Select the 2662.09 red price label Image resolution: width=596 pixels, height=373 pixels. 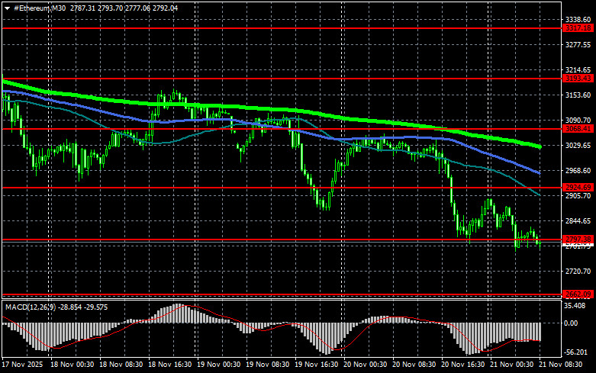578,294
